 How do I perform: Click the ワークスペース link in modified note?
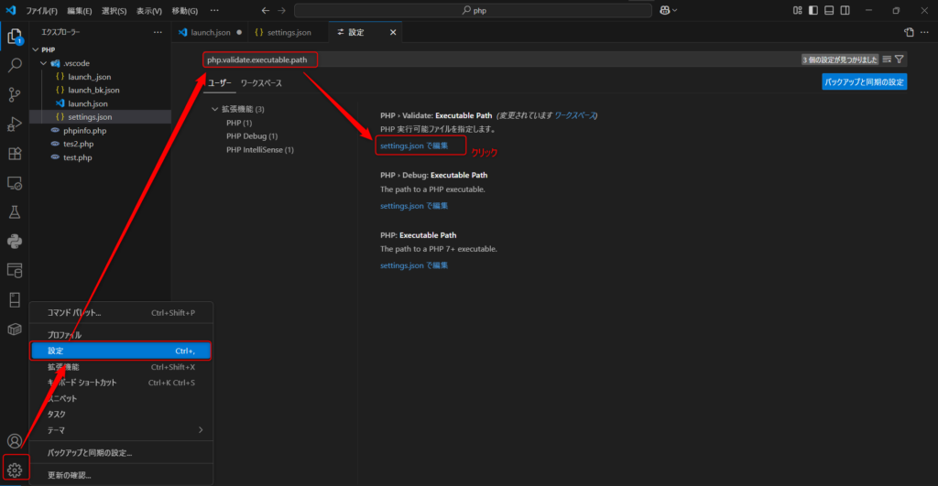click(x=575, y=115)
